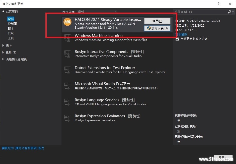Click the 已排程進行更新 label
Viewport: 236px width, 164px height.
pos(186,126)
